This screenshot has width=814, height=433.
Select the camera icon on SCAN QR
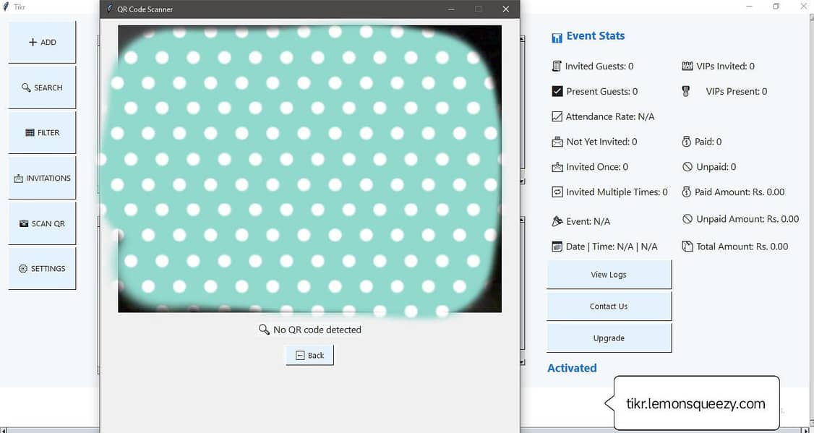tap(24, 223)
